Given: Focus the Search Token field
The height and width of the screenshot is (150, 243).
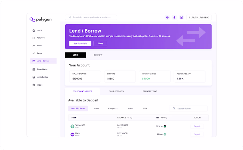Looking at the screenshot, I should [x=188, y=108].
